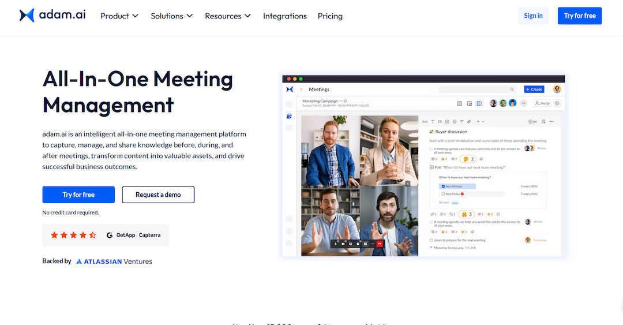
Task: Expand the Resources dropdown menu
Action: click(228, 16)
